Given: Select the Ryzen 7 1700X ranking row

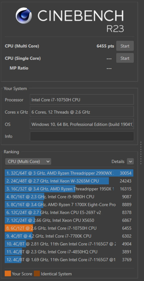Looking at the screenshot, I should click(x=69, y=204).
